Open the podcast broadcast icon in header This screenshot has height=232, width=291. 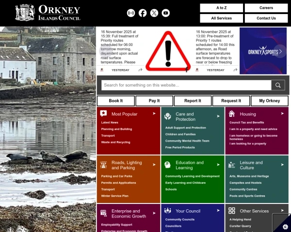pos(131,13)
